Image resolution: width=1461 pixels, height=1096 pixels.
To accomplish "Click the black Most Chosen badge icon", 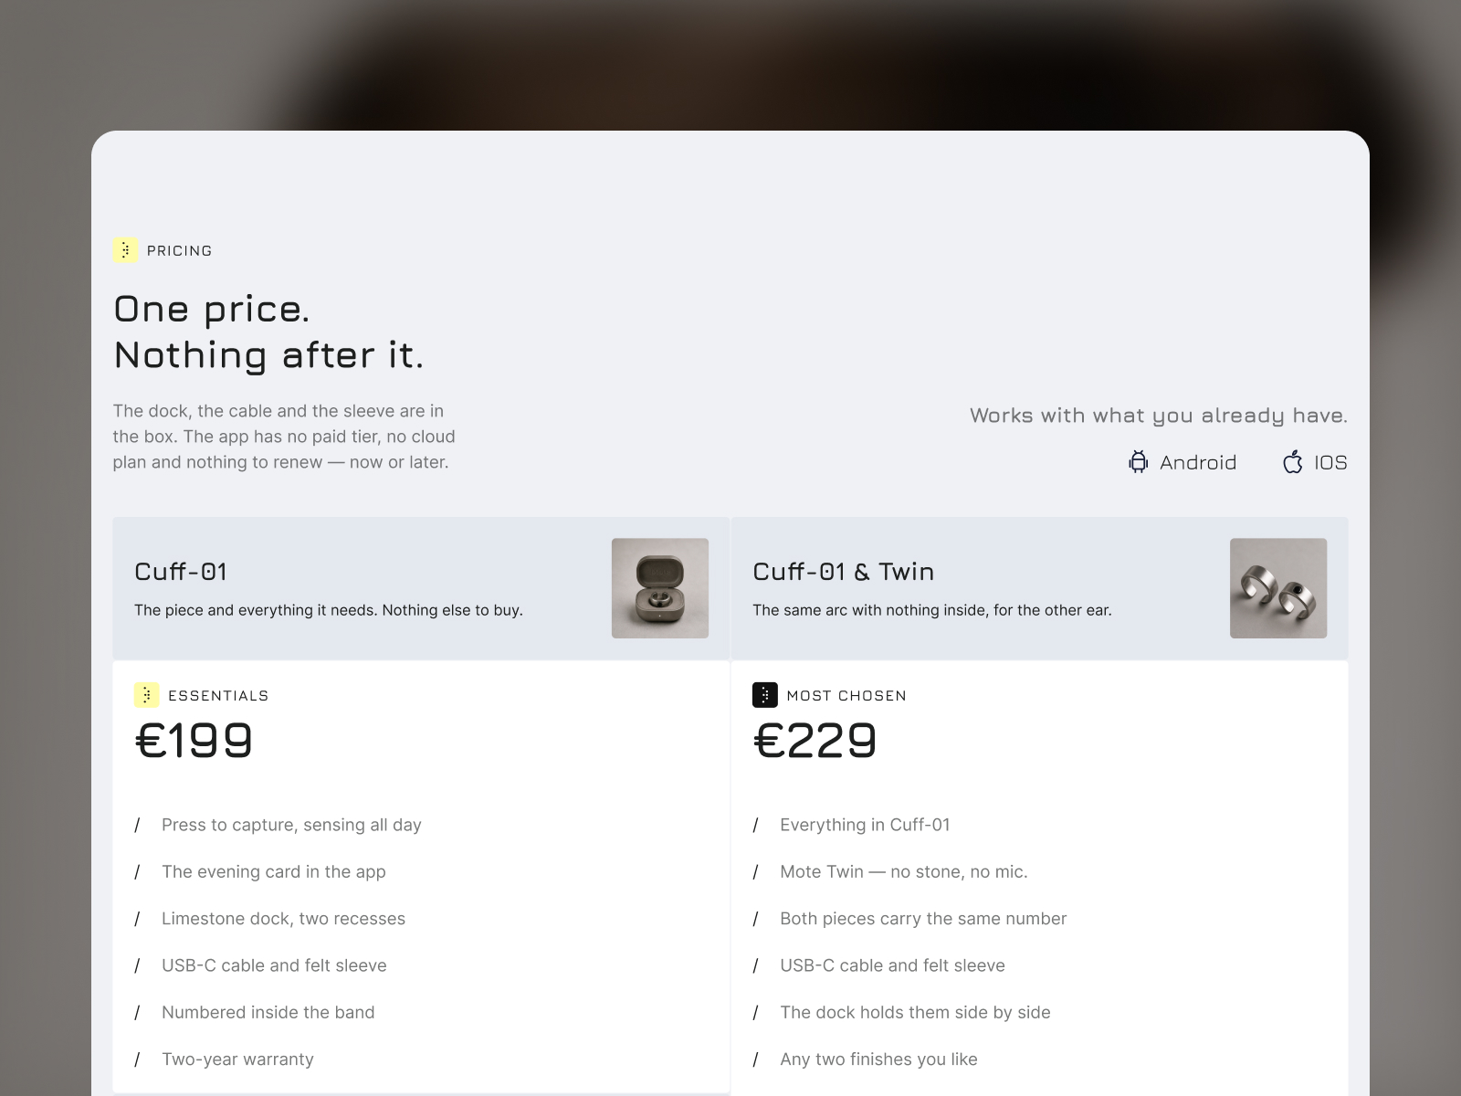I will [x=764, y=695].
